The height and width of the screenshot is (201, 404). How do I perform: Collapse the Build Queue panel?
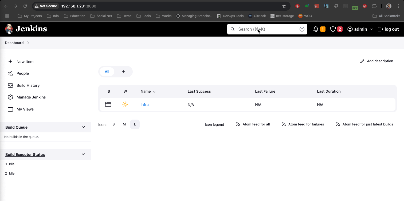click(83, 127)
